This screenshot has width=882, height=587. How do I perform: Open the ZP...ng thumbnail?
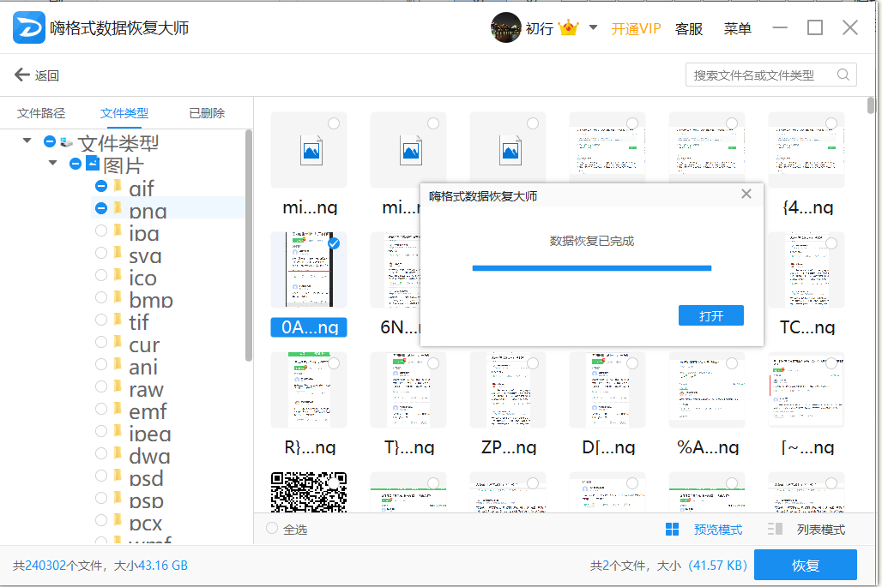507,390
